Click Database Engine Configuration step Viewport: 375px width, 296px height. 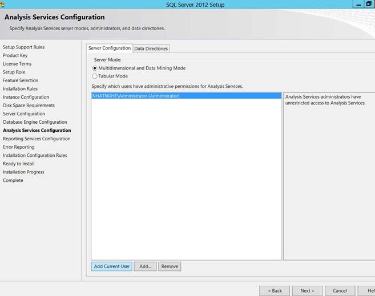(x=35, y=122)
